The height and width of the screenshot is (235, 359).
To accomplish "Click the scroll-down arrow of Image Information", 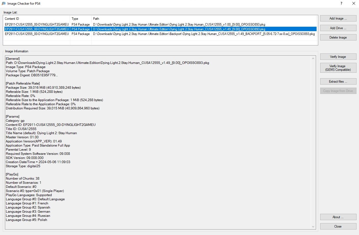I will (313, 226).
